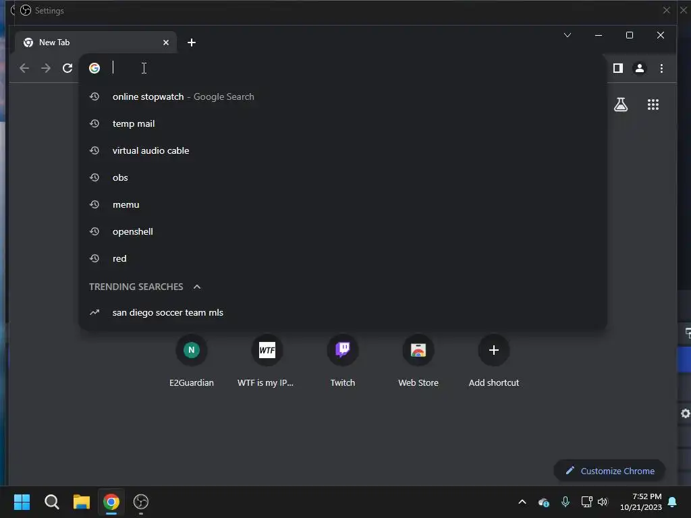Click the network tray icon
Viewport: 691px width, 518px height.
[586, 502]
